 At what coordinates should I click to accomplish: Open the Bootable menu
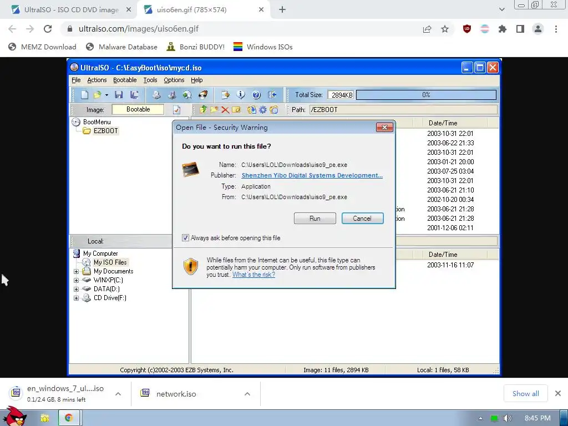pos(125,80)
